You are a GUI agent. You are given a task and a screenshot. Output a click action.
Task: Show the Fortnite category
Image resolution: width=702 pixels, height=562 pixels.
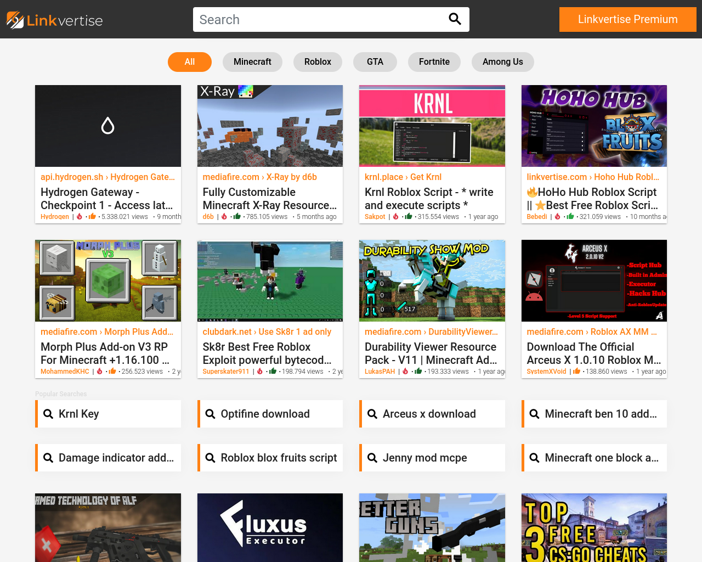pyautogui.click(x=434, y=62)
